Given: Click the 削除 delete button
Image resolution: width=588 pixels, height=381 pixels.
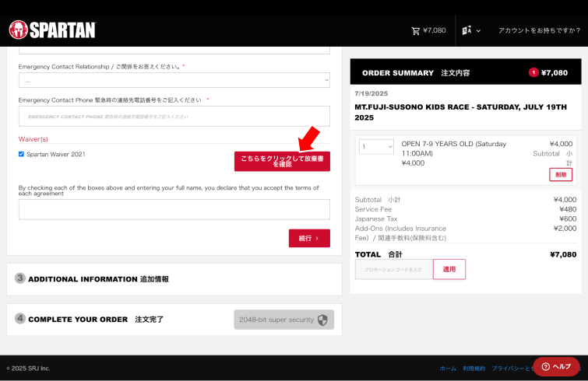Looking at the screenshot, I should 561,174.
